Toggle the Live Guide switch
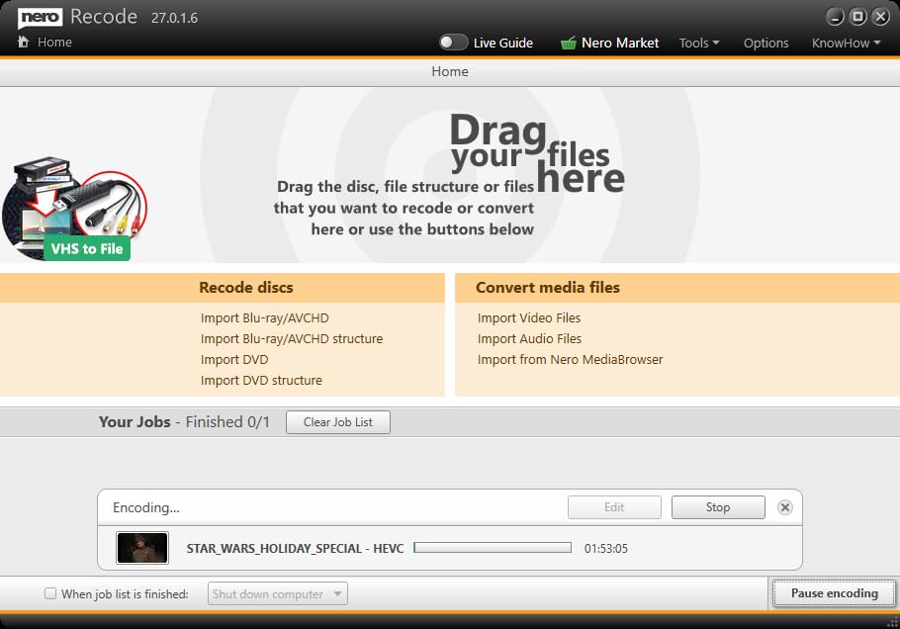 point(453,43)
